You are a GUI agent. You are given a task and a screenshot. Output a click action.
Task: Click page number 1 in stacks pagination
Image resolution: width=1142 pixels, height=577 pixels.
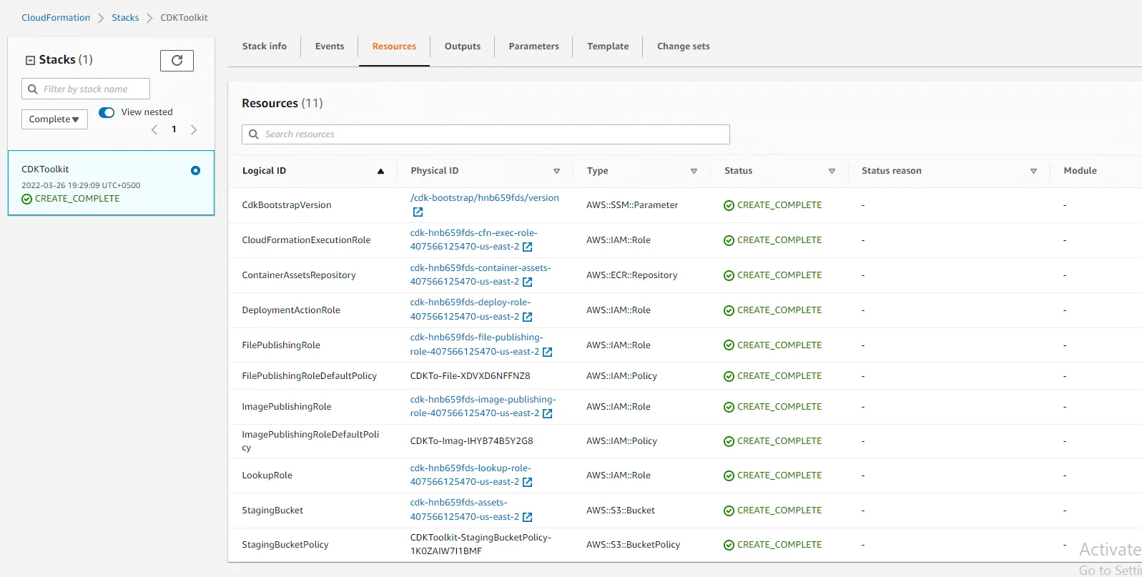[x=174, y=129]
